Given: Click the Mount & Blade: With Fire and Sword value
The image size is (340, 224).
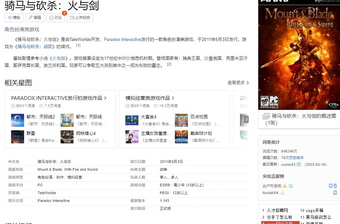Looking at the screenshot, I should (x=67, y=169).
